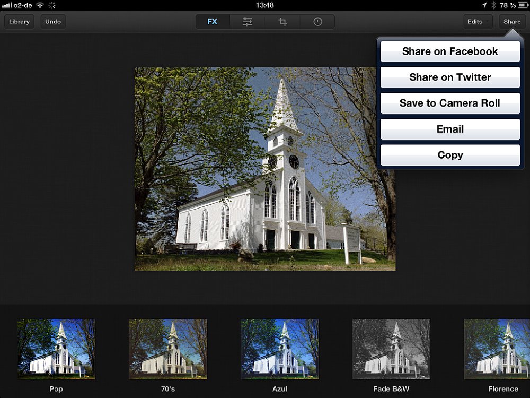This screenshot has height=398, width=530.
Task: Select Copy in the share menu
Action: click(450, 155)
